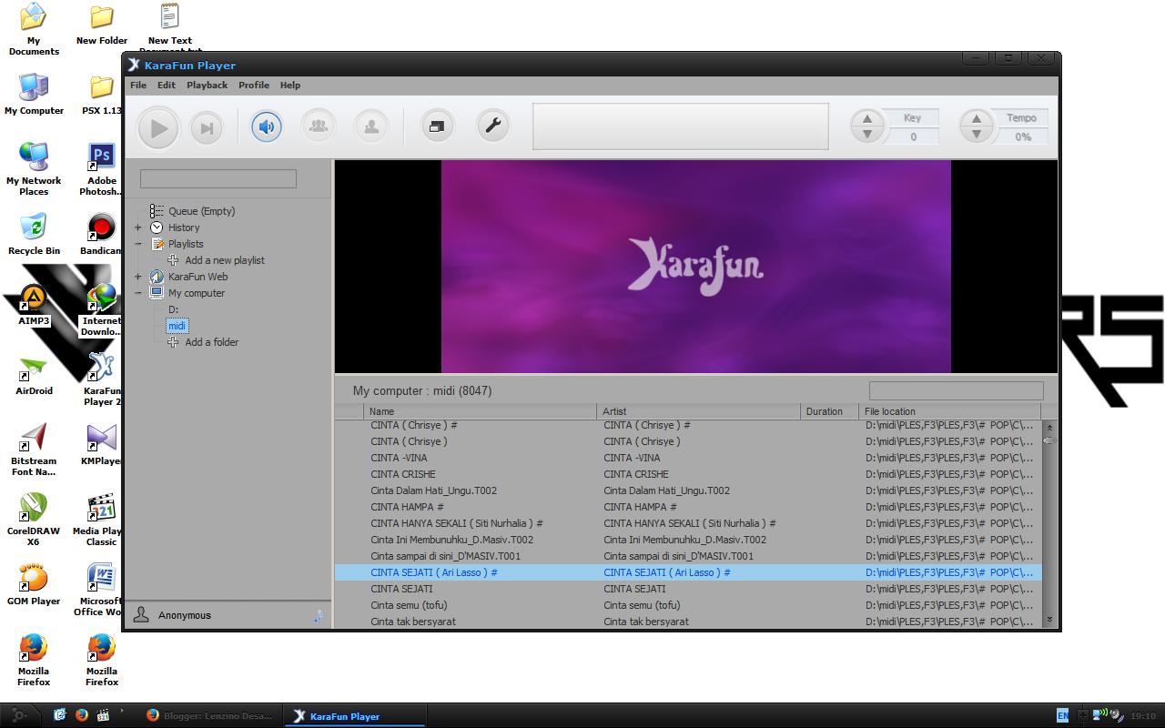Toggle the lead vocal (single person) button
This screenshot has height=728, width=1165.
pos(371,126)
